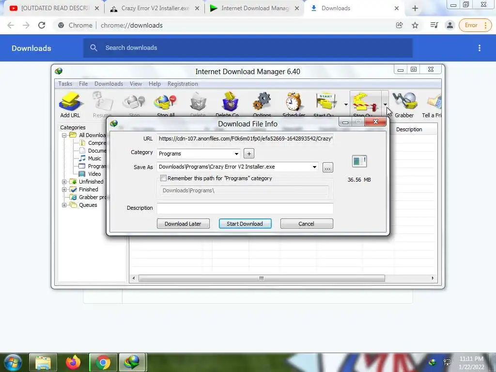Open the Downloads menu in IDM
This screenshot has height=372, width=496.
[108, 84]
